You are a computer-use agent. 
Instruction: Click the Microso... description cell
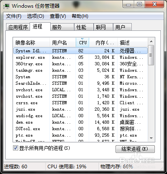[x=131, y=83]
